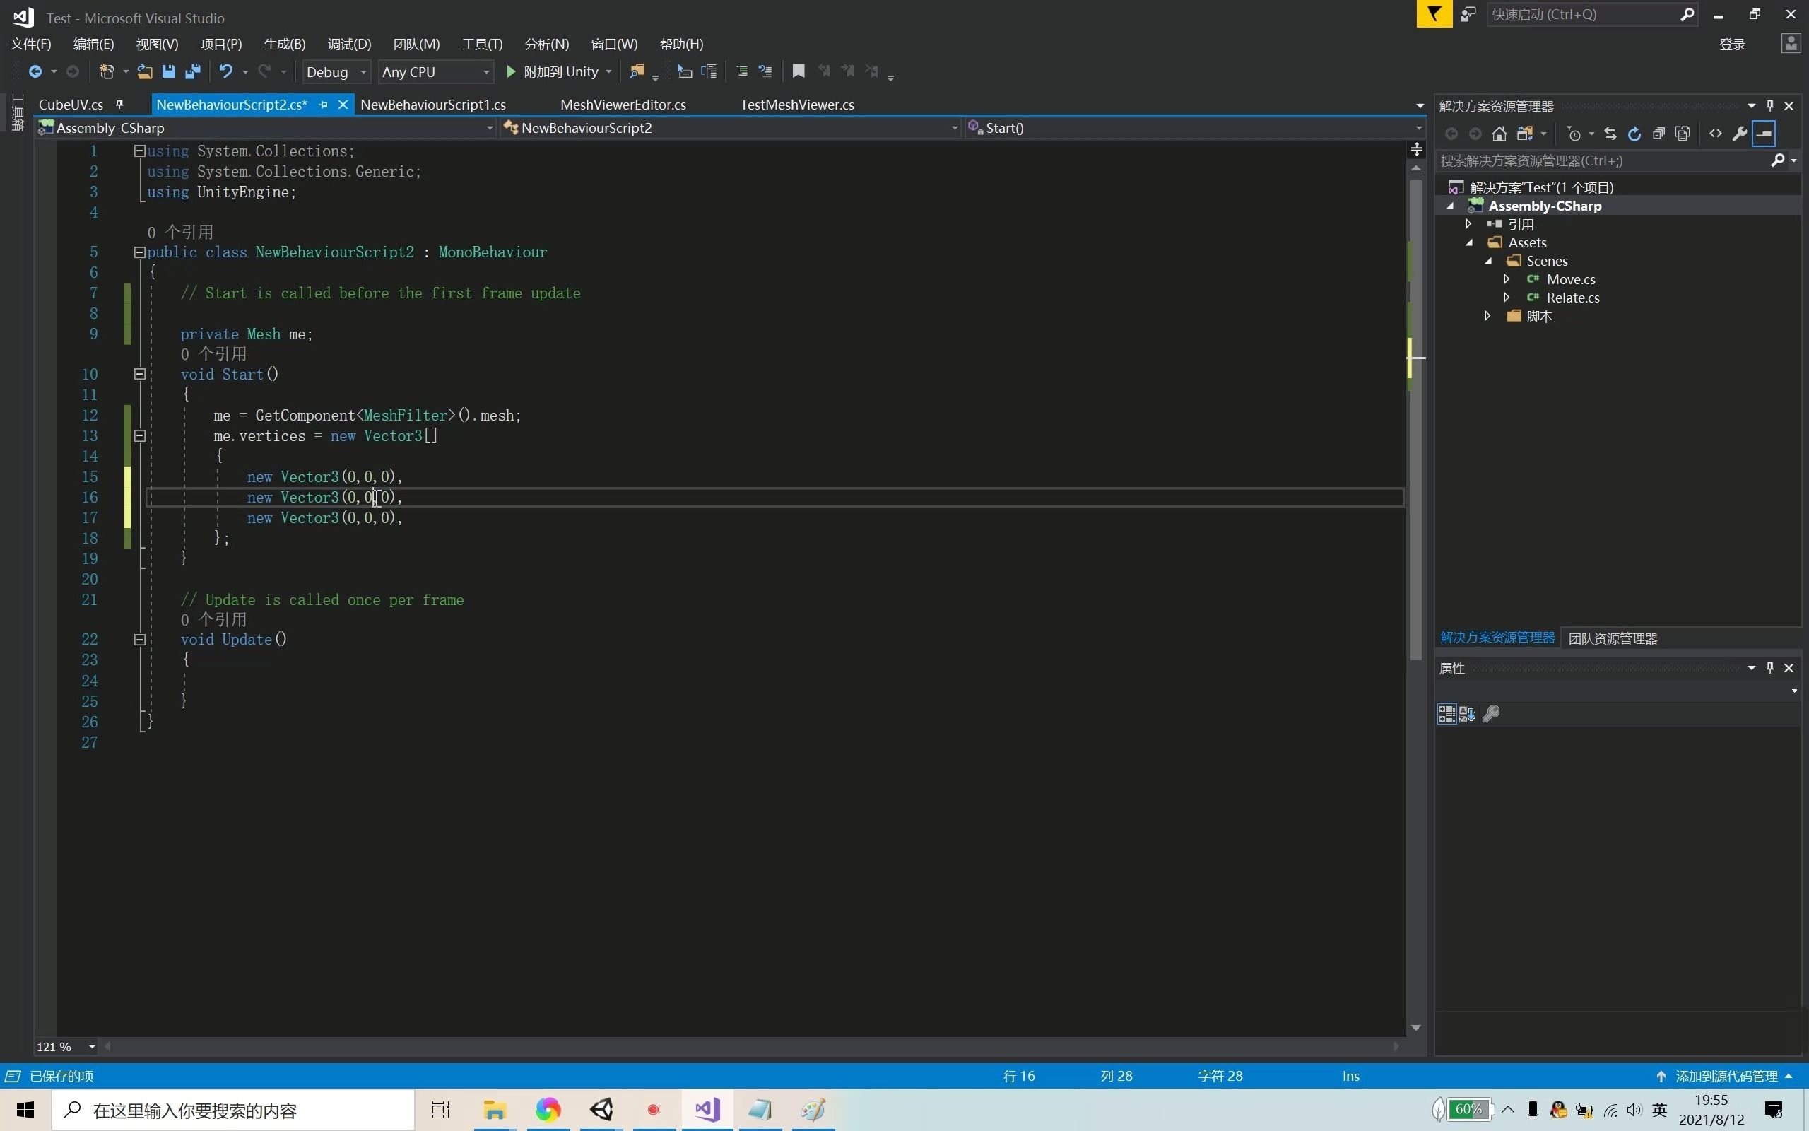The image size is (1809, 1131).
Task: Expand the 脚本 folder node
Action: [1487, 316]
